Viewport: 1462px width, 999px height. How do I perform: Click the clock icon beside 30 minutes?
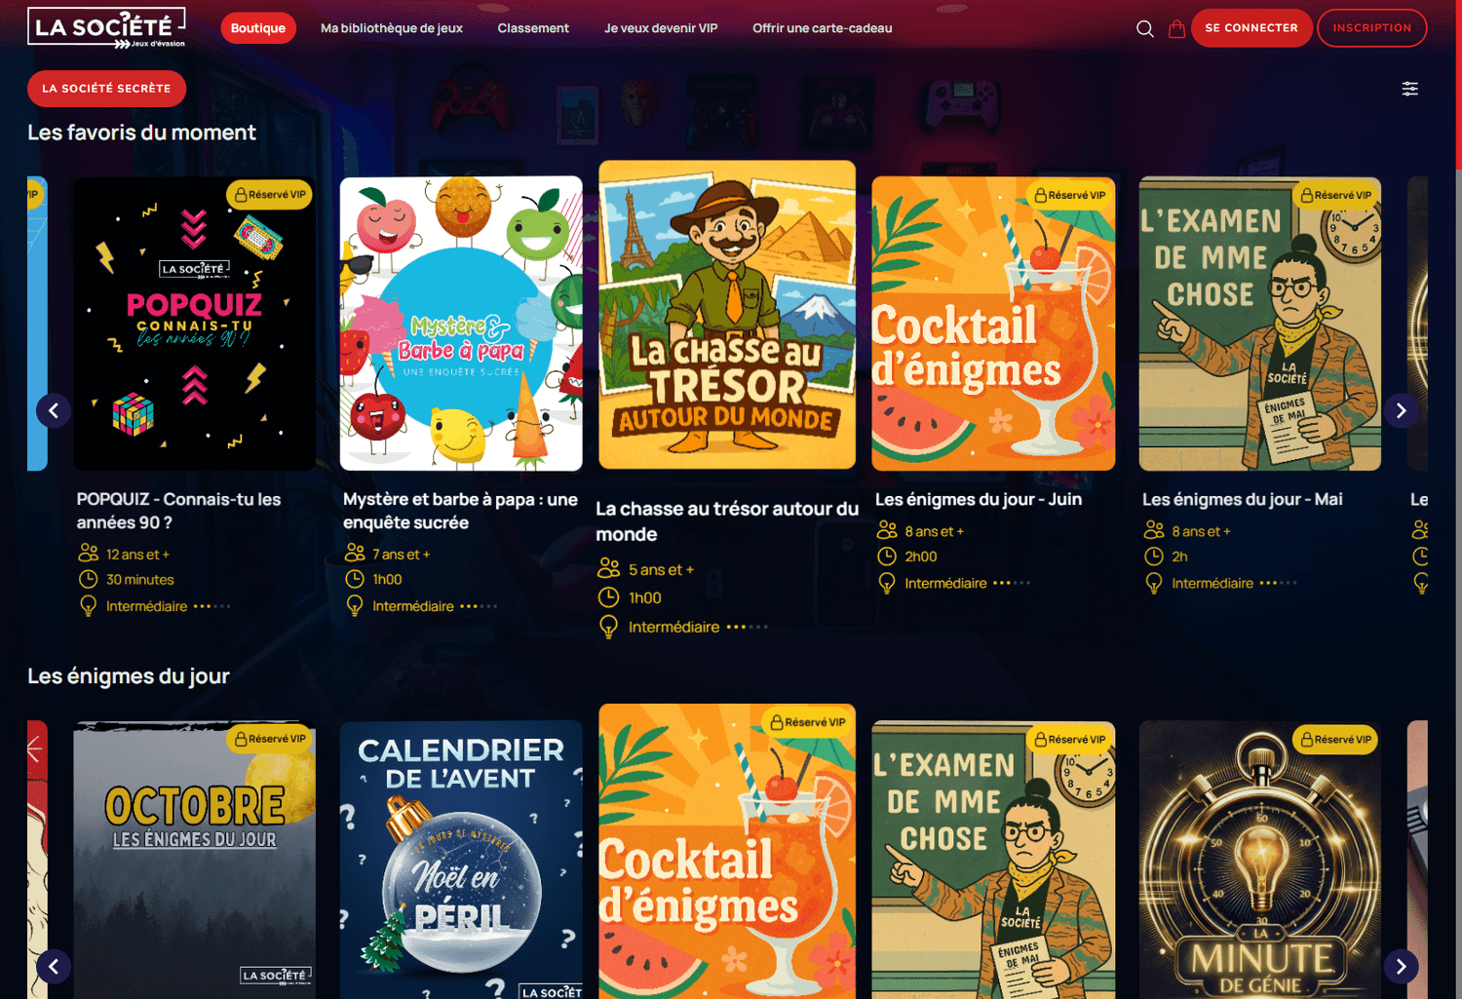point(88,579)
